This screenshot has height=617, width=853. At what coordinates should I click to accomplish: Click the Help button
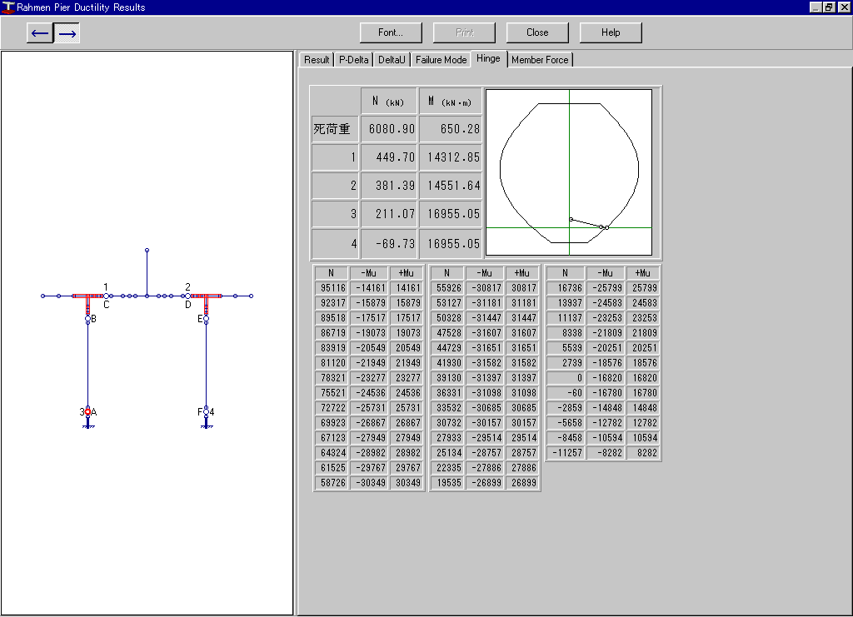click(611, 32)
